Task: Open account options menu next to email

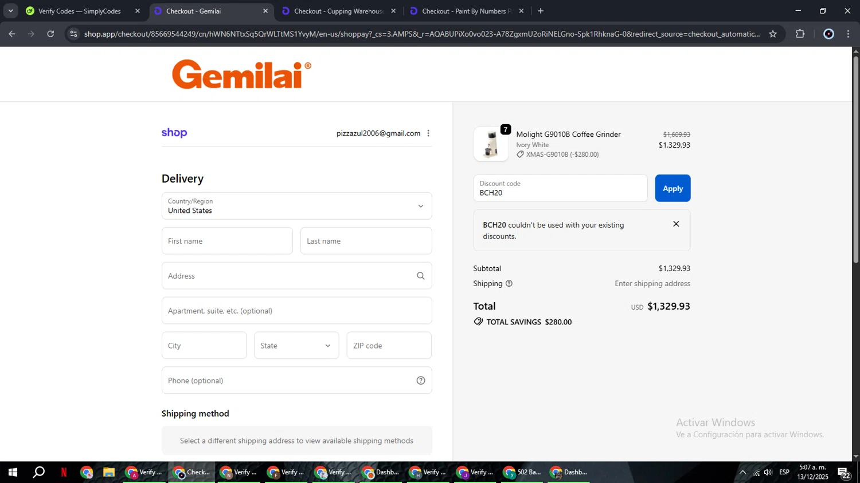Action: (x=428, y=133)
